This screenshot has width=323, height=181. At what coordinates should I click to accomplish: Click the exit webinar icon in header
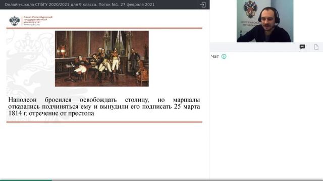[203, 5]
